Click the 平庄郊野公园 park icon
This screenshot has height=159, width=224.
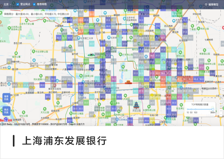tap(33, 51)
